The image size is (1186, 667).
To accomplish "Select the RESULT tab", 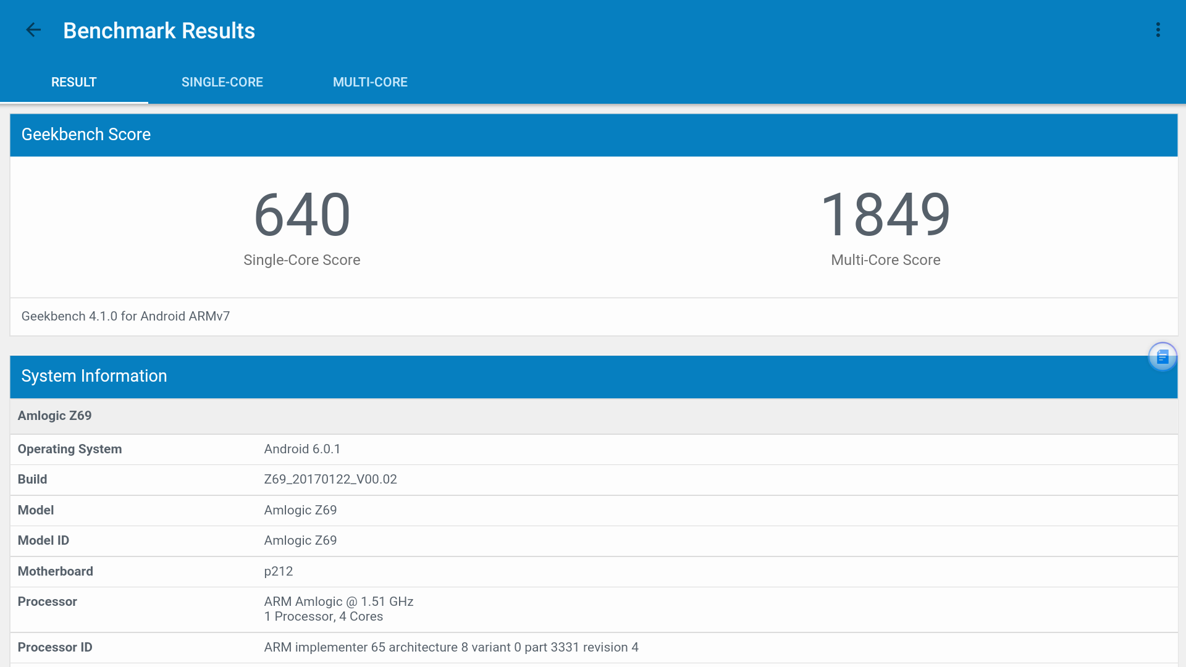I will (74, 82).
